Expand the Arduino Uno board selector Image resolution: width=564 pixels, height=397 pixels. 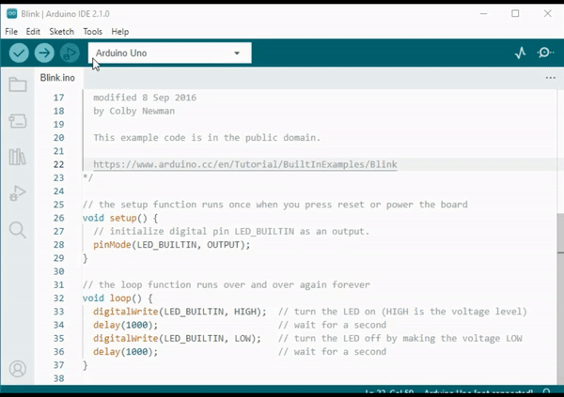(x=170, y=53)
